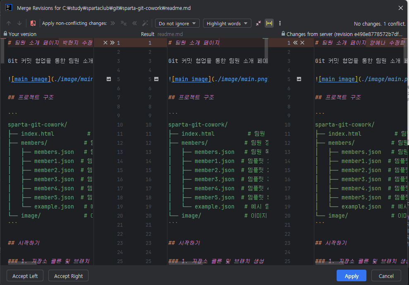Screen dimensions: 409x285
Task: Click the conflicting heading line in Result pane
Action: [194, 43]
